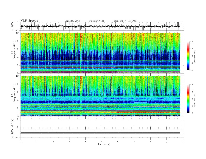
Task: Click the '8' kHz tick on ch.1 spectrogram
Action: pyautogui.click(x=18, y=41)
